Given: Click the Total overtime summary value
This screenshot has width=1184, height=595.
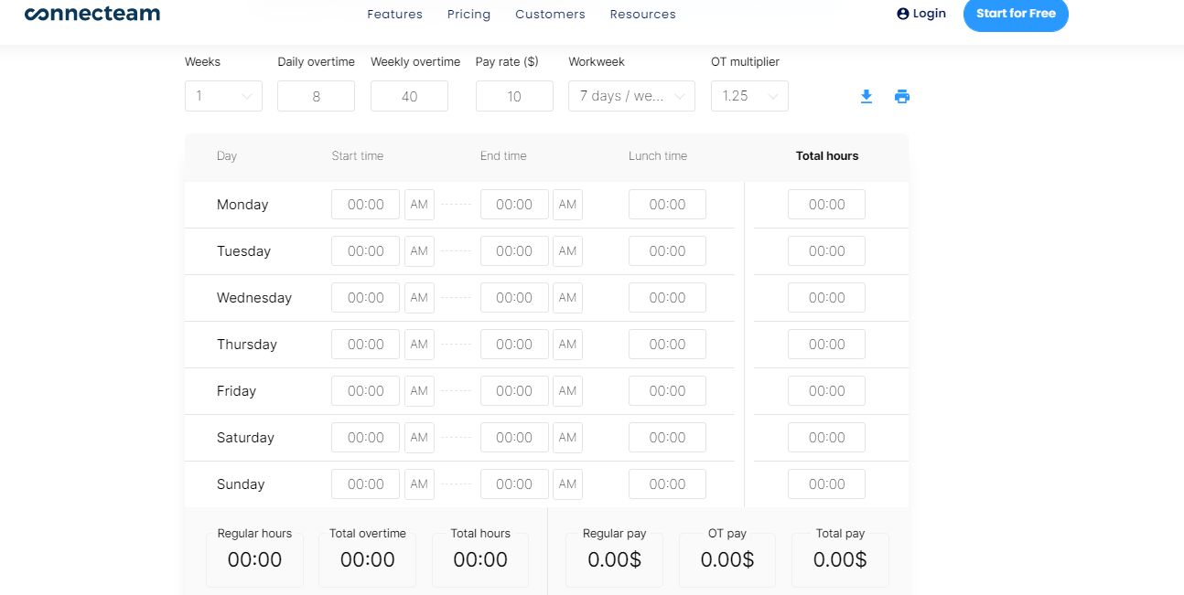Looking at the screenshot, I should coord(367,559).
